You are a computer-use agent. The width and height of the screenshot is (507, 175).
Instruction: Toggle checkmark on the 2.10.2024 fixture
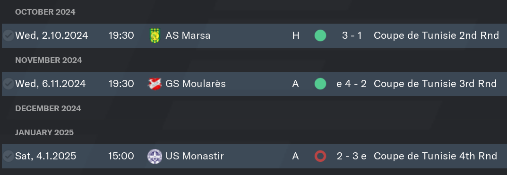pyautogui.click(x=9, y=35)
